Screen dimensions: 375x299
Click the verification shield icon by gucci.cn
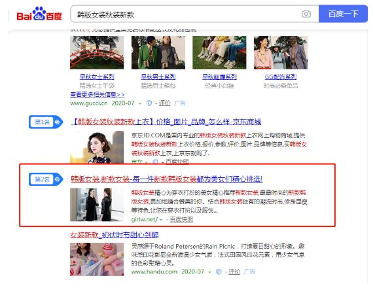coord(149,103)
